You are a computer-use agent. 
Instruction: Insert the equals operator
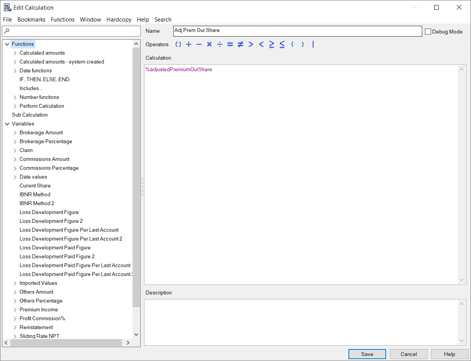point(230,44)
